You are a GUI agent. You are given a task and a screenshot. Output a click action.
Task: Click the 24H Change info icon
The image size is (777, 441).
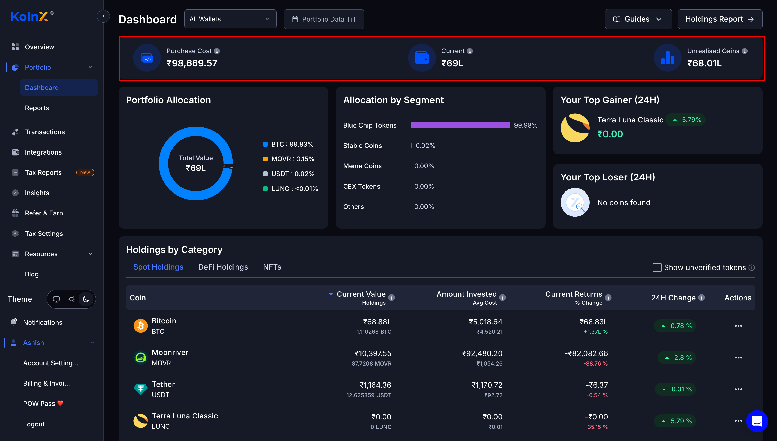click(701, 298)
